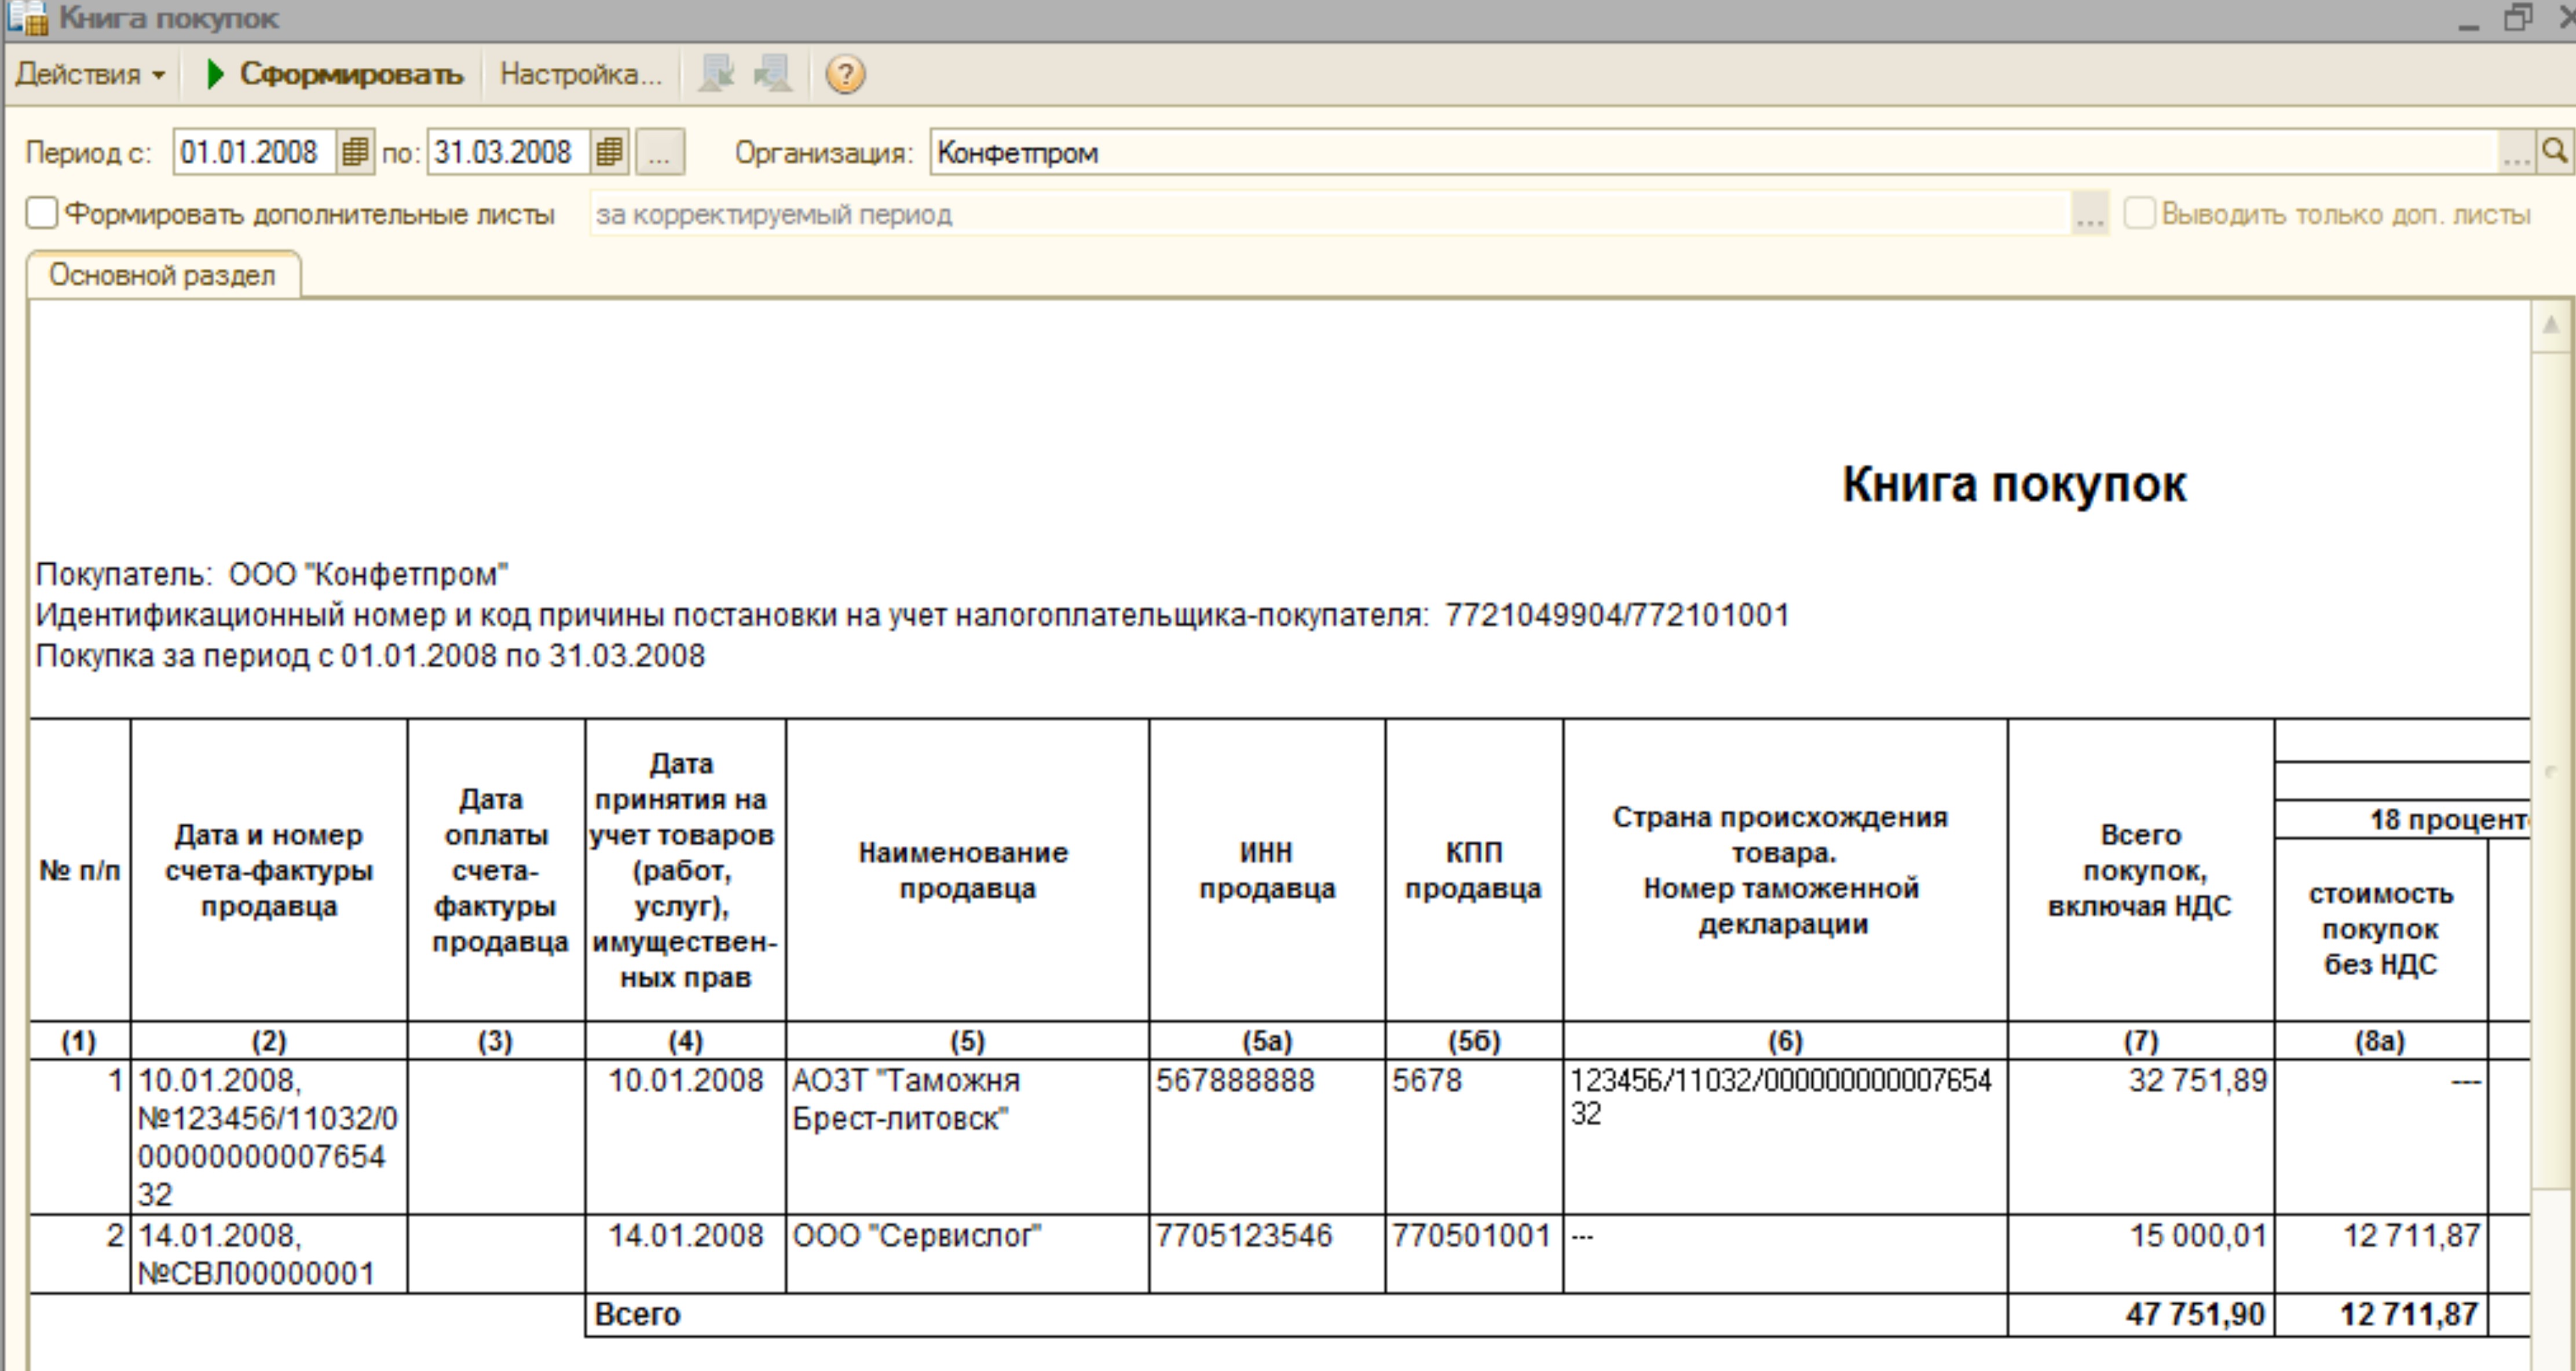Click INN cell 567888888
The image size is (2576, 1371).
pyautogui.click(x=1267, y=1137)
